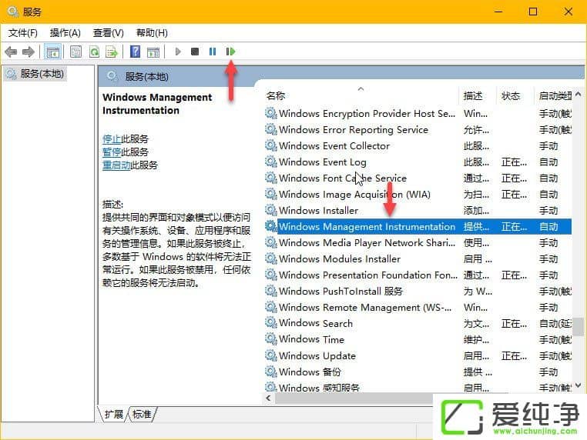Click 自动 startup type of Windows Event Log

pos(548,162)
